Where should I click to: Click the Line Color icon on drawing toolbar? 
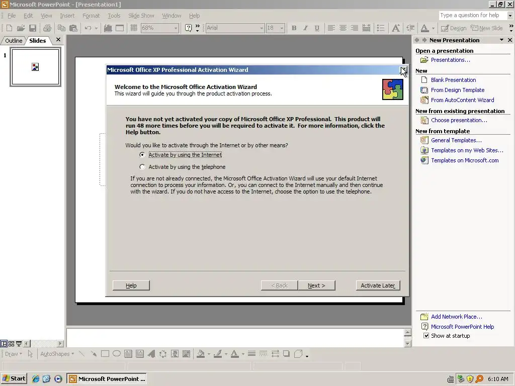217,354
